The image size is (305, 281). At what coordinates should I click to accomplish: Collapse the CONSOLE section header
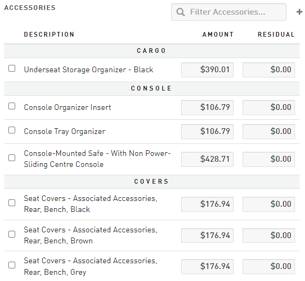click(x=152, y=88)
